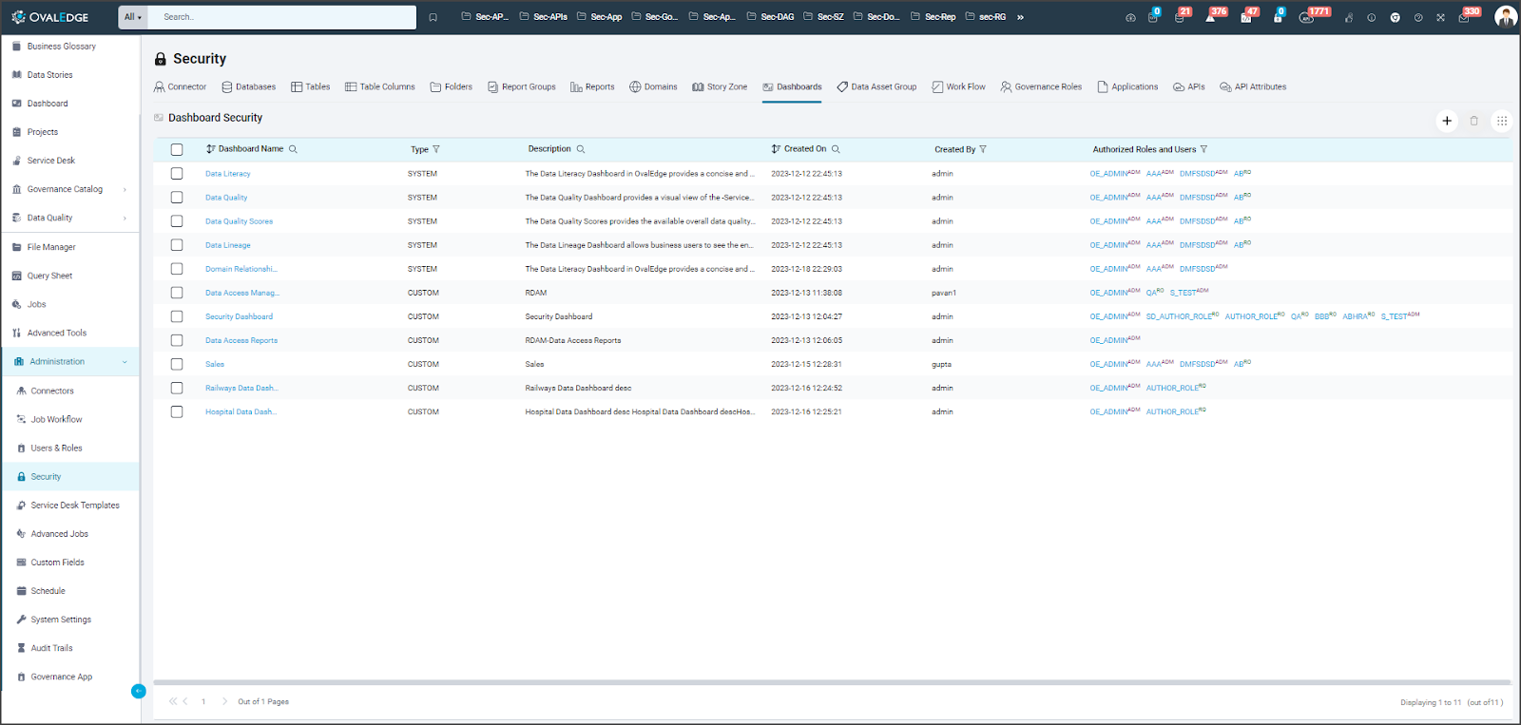Open the All search scope dropdown
1521x725 pixels.
click(133, 17)
